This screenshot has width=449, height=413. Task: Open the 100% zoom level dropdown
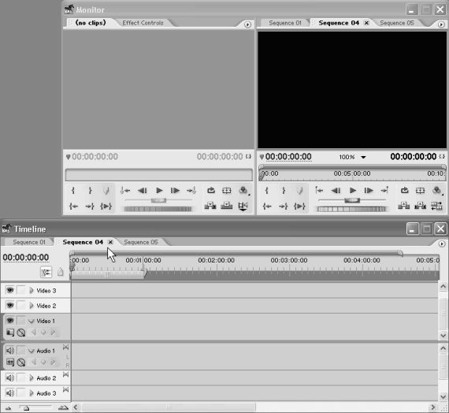363,157
